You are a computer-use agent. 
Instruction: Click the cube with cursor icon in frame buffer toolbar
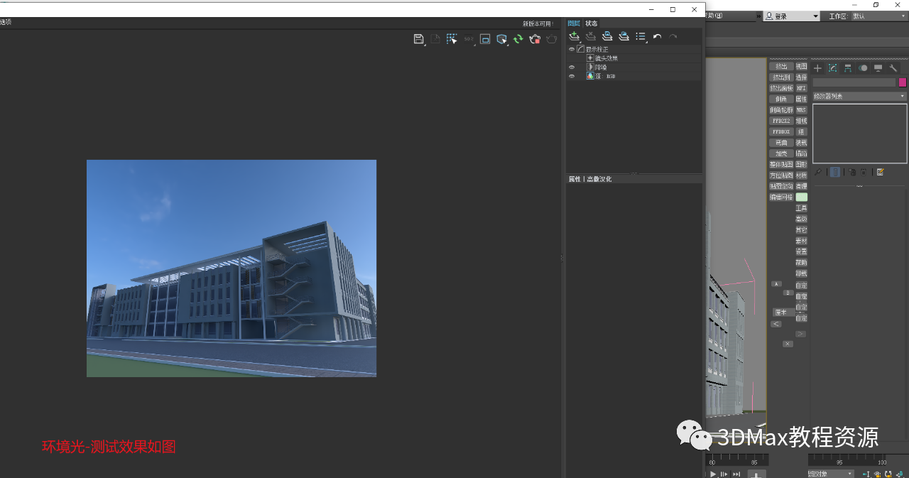tap(501, 39)
